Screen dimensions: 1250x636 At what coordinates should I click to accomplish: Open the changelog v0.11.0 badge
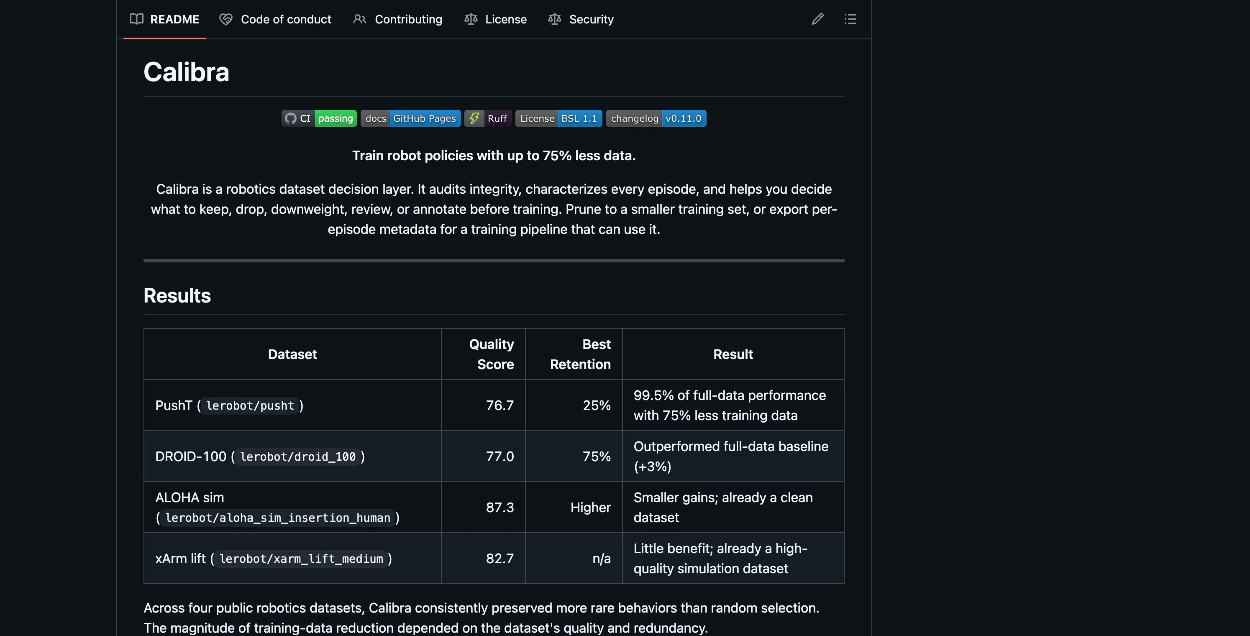[656, 118]
